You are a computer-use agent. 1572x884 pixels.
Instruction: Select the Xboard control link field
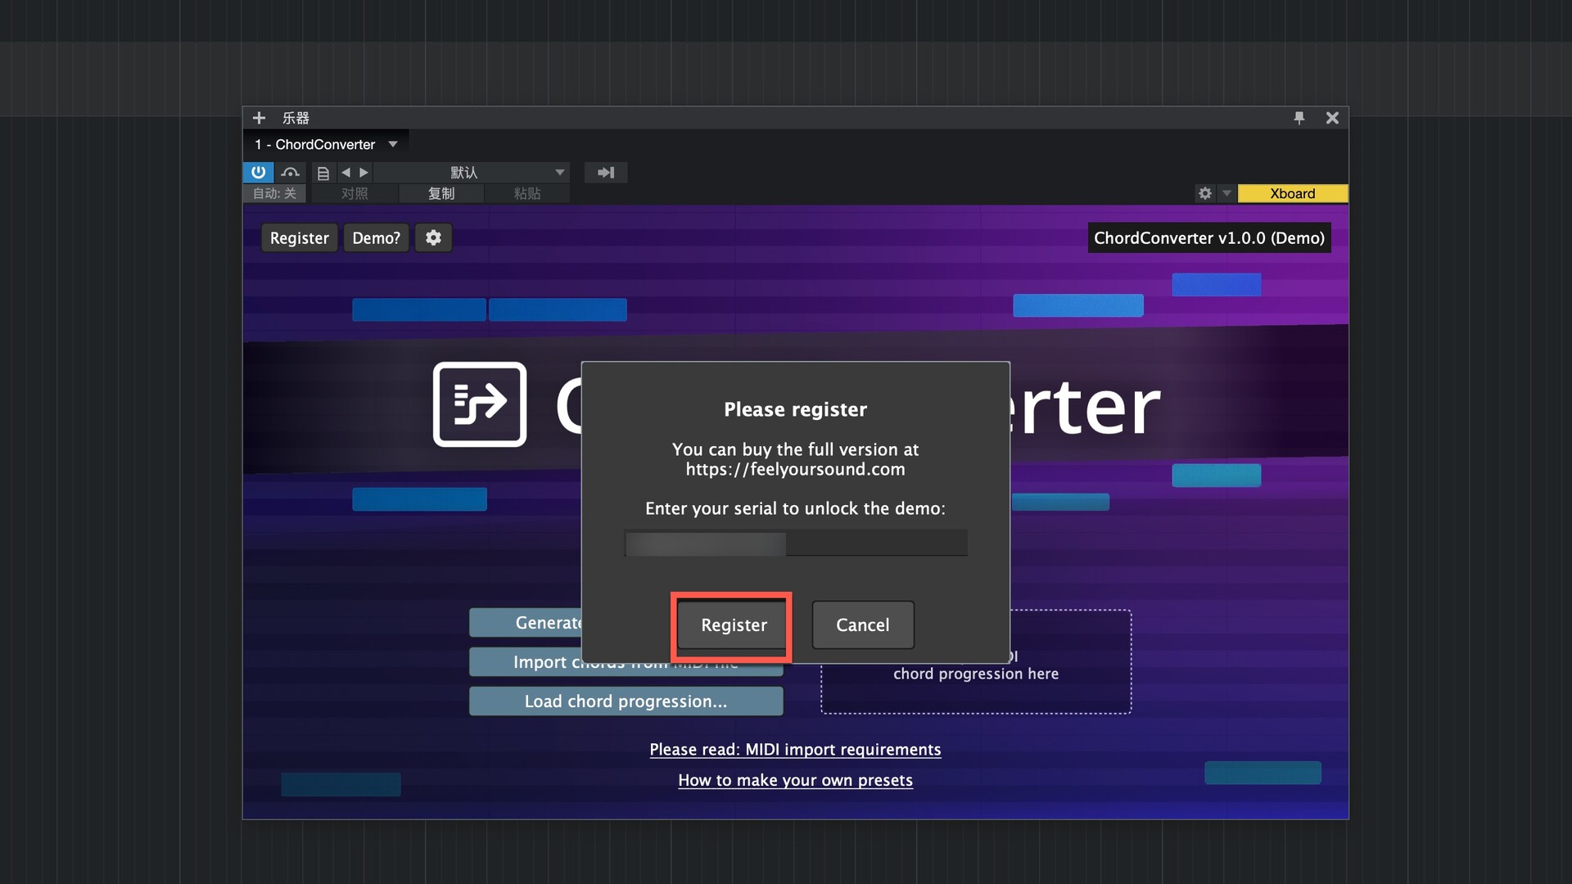pos(1293,193)
